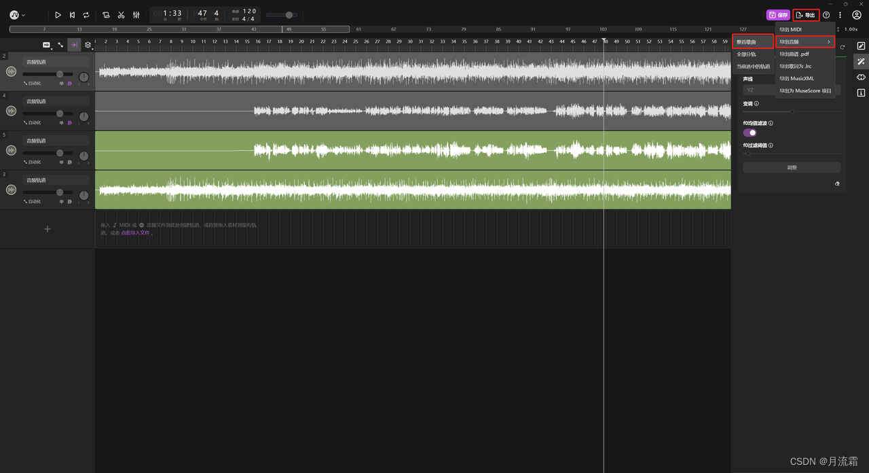Open the info sidebar icon
The width and height of the screenshot is (869, 473).
(861, 93)
